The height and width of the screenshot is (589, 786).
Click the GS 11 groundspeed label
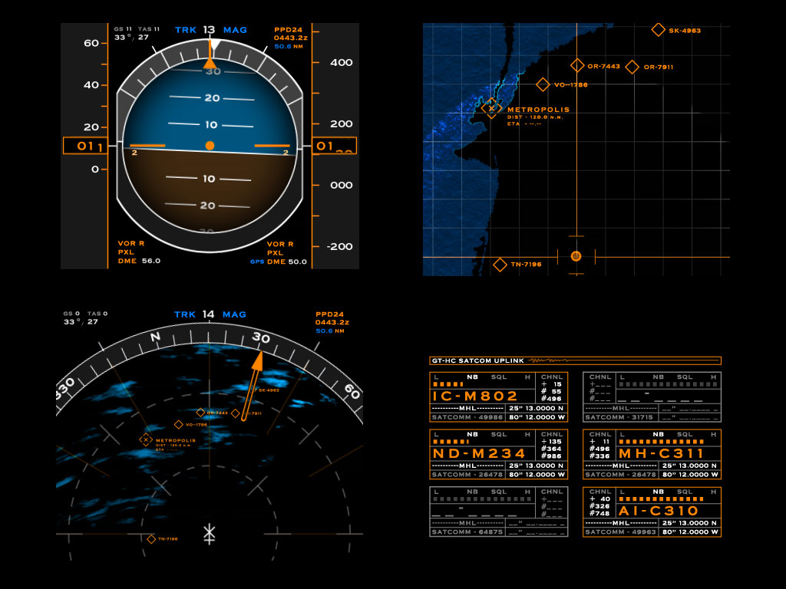coord(123,29)
